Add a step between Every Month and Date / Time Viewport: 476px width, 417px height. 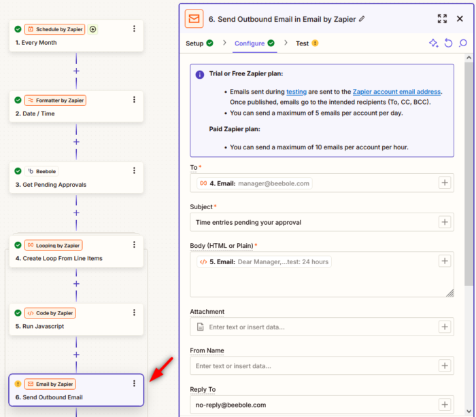click(76, 71)
